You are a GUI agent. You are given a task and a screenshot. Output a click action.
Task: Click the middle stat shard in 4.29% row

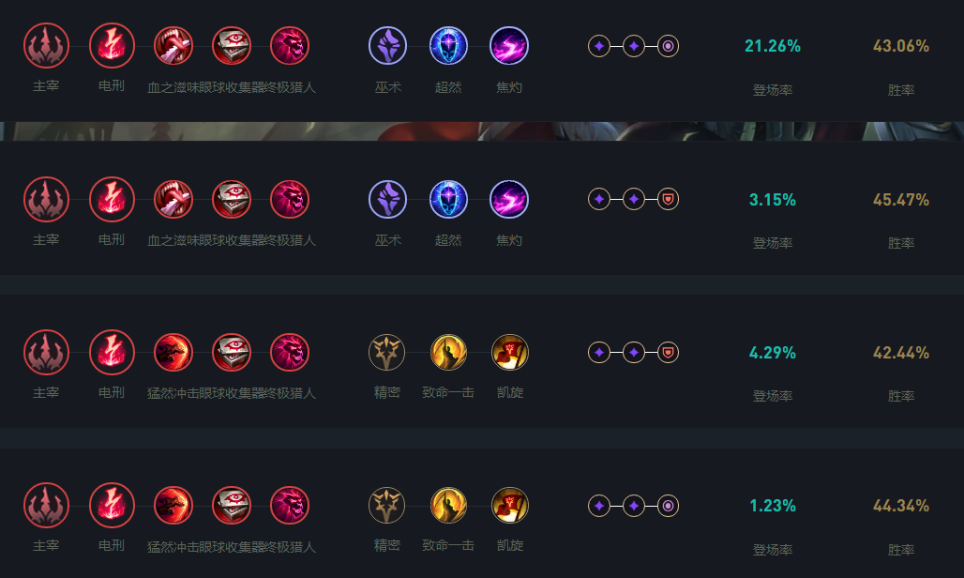tap(634, 352)
